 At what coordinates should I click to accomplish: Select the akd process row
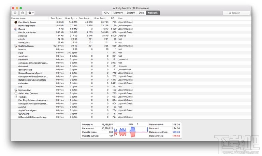[x=131, y=87]
